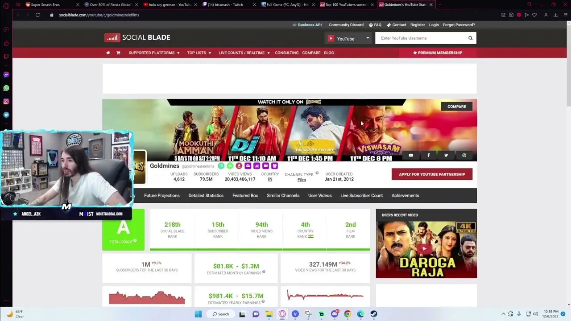Click the IN country link
This screenshot has width=571, height=321.
(270, 179)
